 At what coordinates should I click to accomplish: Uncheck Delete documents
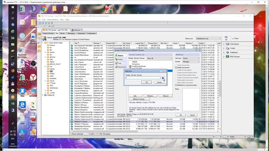click(x=176, y=68)
